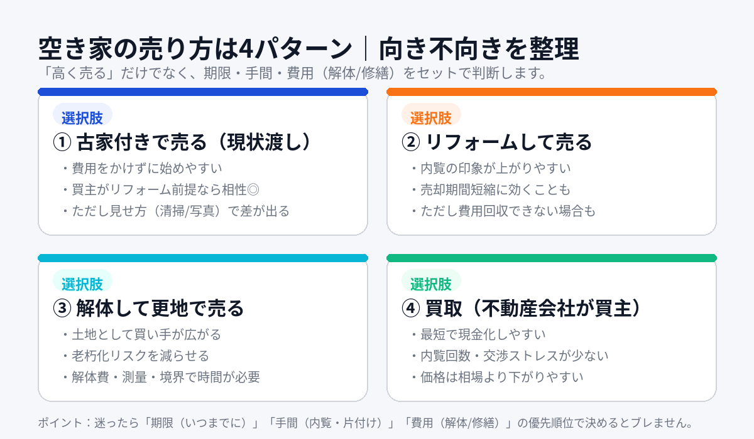Click the blue bar above card ①
Viewport: 754px width, 439px height.
tap(203, 92)
